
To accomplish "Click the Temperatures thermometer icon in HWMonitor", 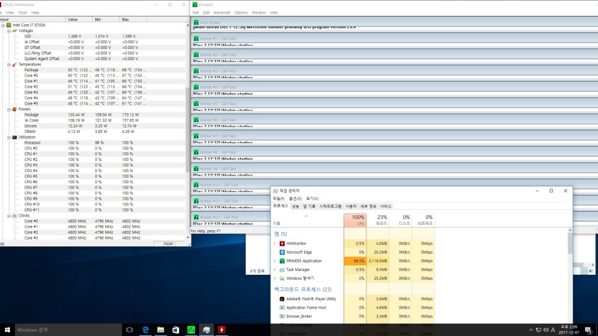I will point(14,64).
